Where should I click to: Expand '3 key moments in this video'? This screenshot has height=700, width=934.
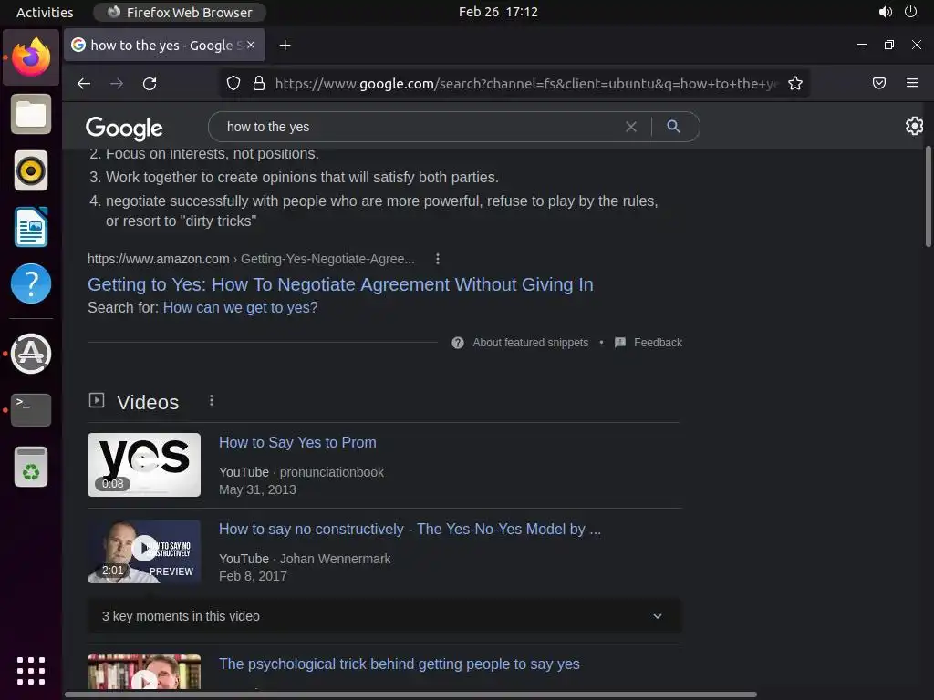pyautogui.click(x=384, y=616)
